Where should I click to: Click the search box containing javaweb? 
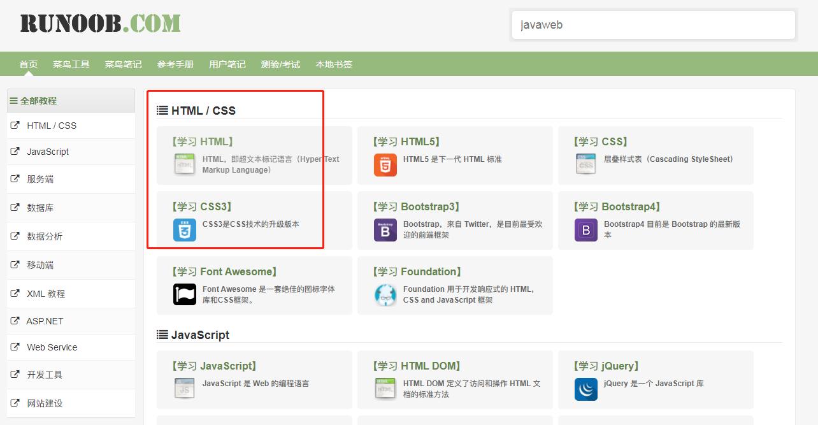[x=654, y=25]
